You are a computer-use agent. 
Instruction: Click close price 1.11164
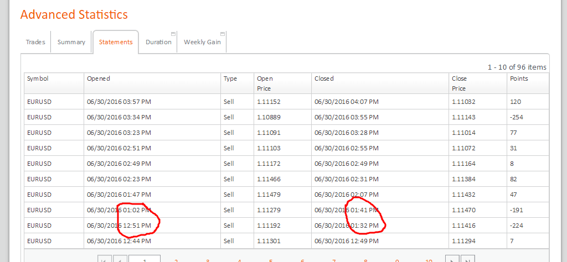pos(463,164)
